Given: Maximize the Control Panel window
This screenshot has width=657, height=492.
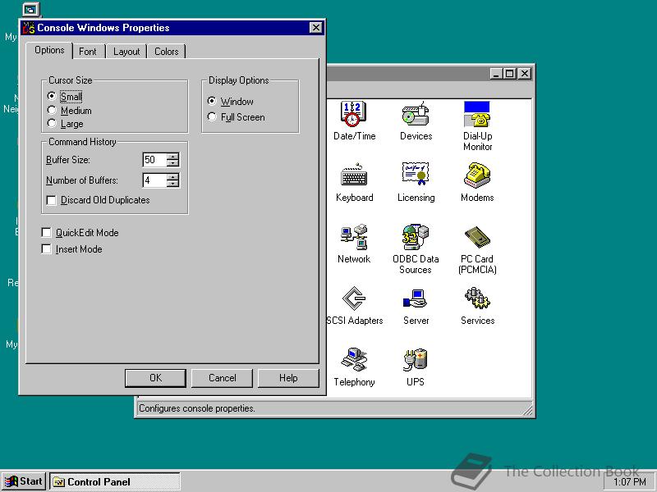Looking at the screenshot, I should coord(510,74).
